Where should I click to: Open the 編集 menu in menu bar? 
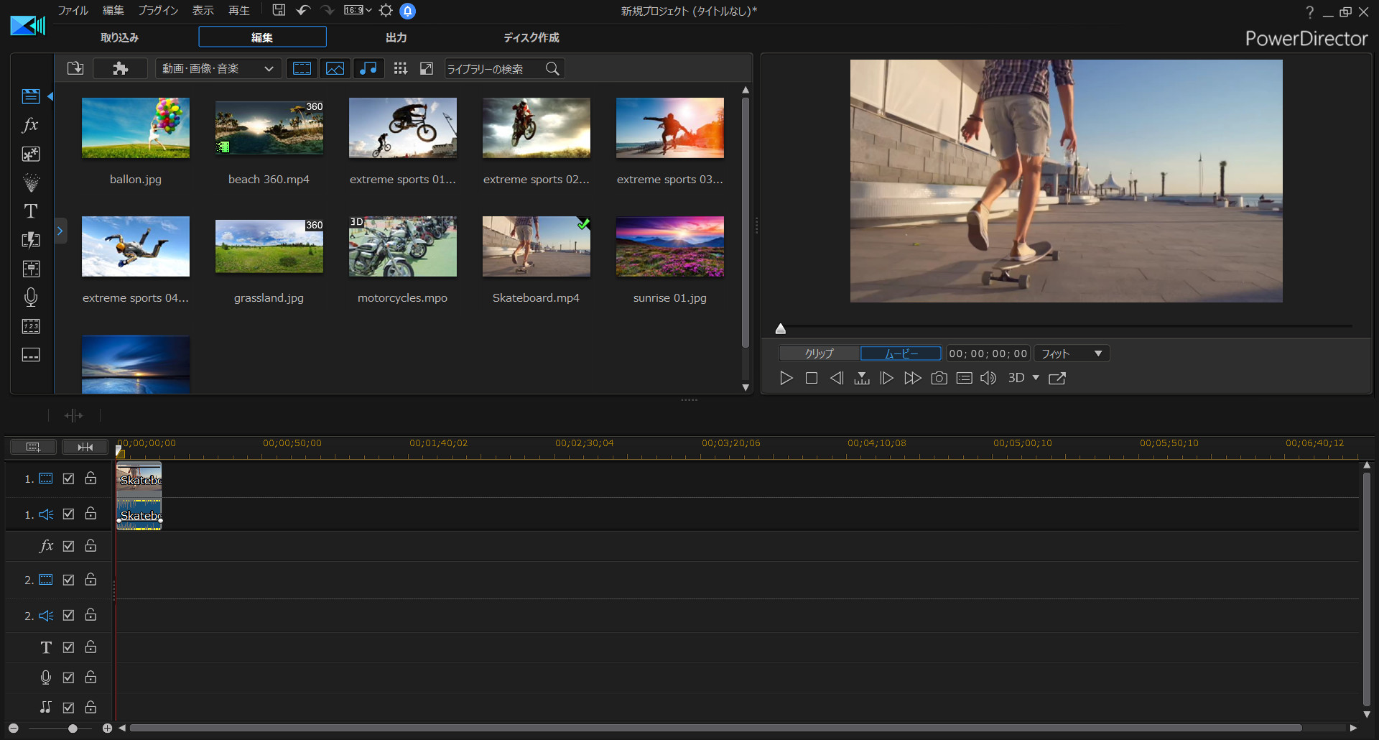tap(113, 10)
